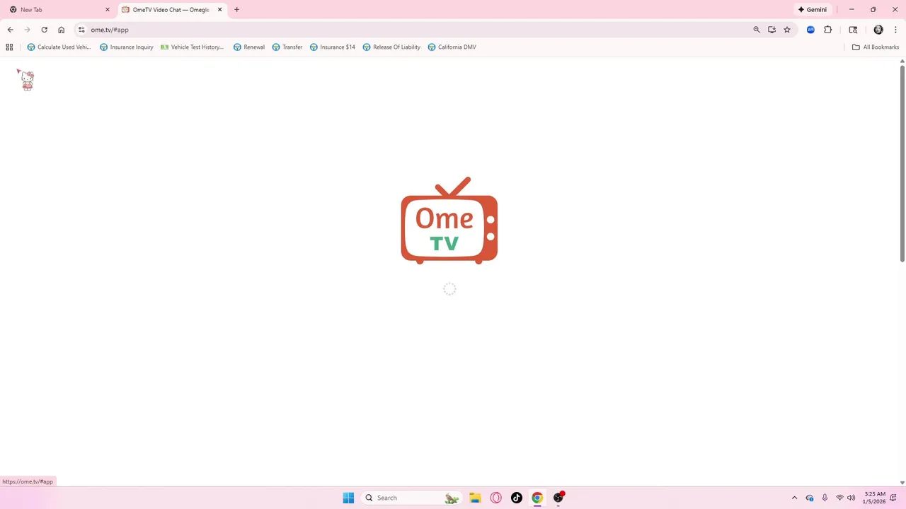
Task: Open TikTok from taskbar
Action: (517, 498)
